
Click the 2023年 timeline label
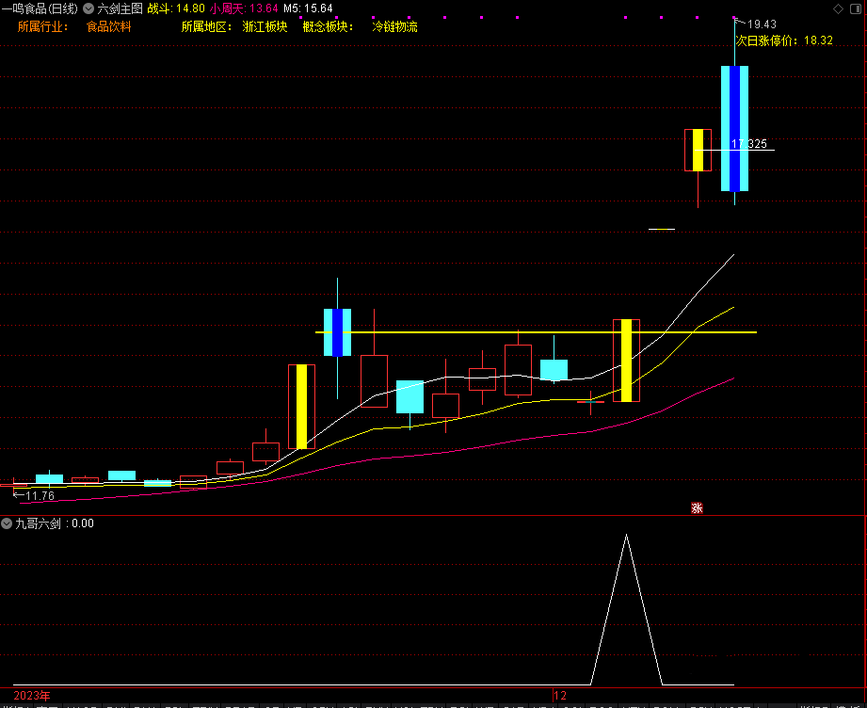[x=32, y=695]
